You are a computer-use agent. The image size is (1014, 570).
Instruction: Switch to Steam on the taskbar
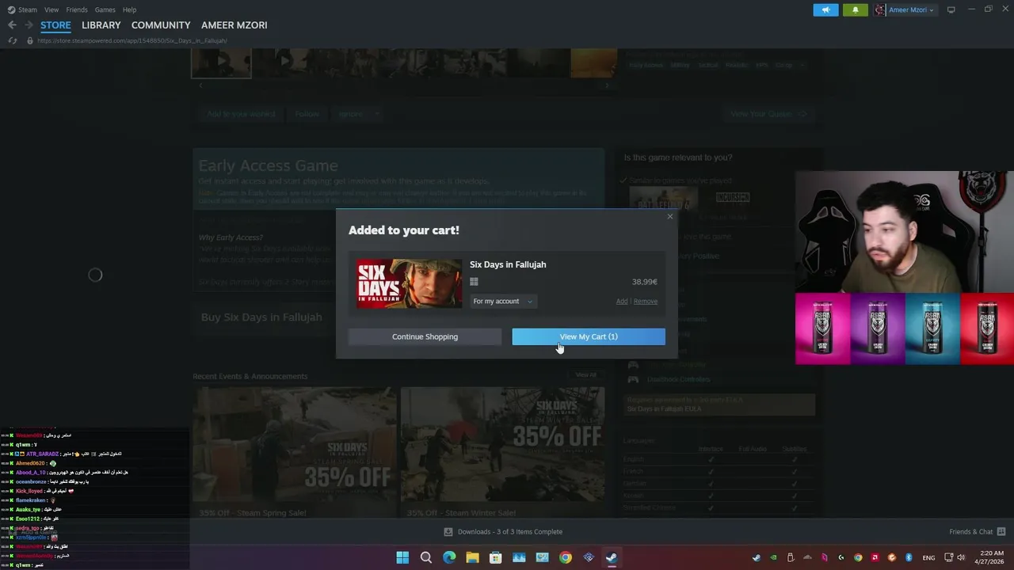(612, 557)
